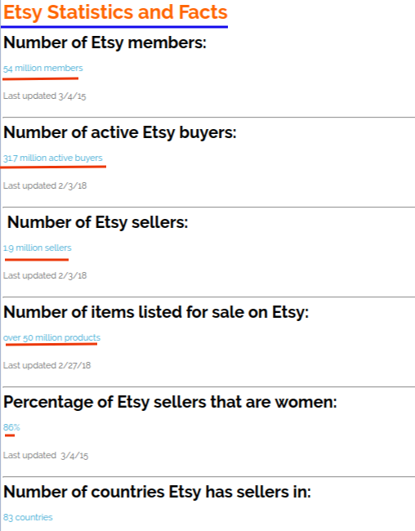Click 'Number of items listed for sale' heading
This screenshot has width=415, height=531.
coord(156,312)
